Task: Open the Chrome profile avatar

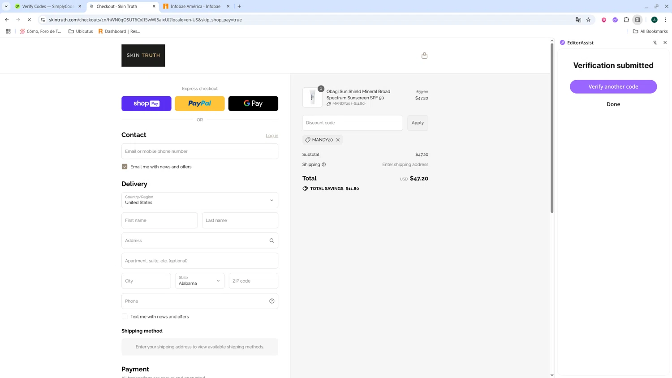Action: (654, 20)
